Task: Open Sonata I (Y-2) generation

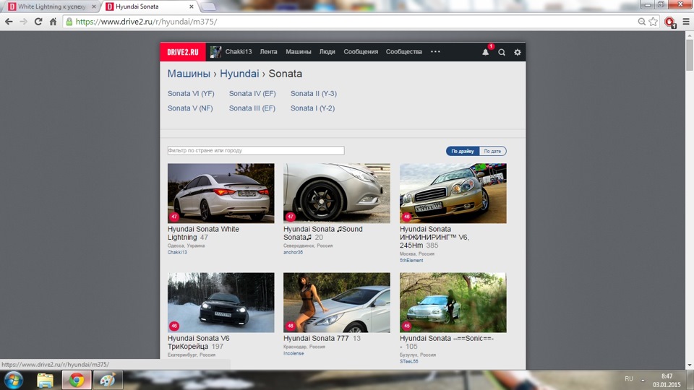Action: coord(312,108)
